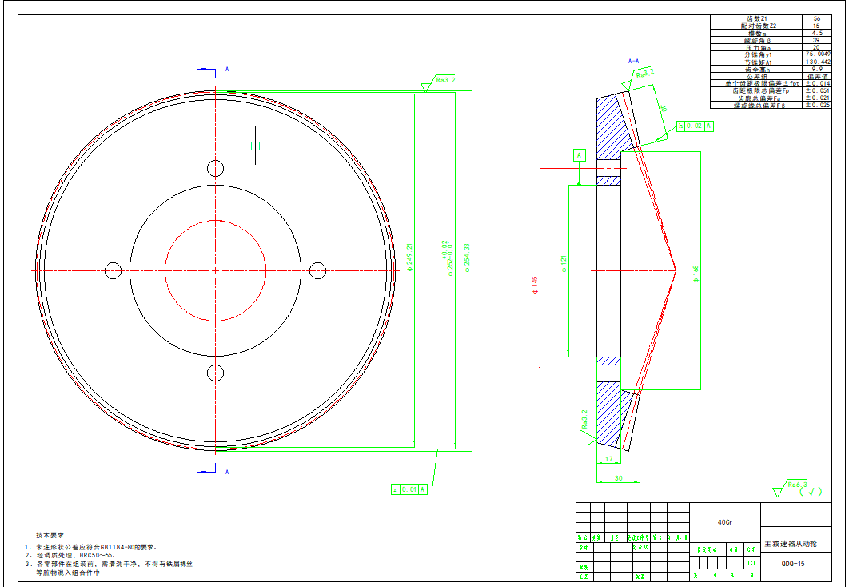Select the QDQ-15 drawing number cell
This screenshot has height=587, width=849.
coord(795,563)
